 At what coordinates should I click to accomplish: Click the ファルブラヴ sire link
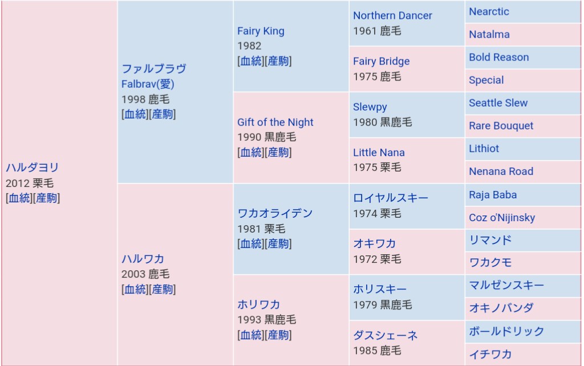pyautogui.click(x=153, y=69)
